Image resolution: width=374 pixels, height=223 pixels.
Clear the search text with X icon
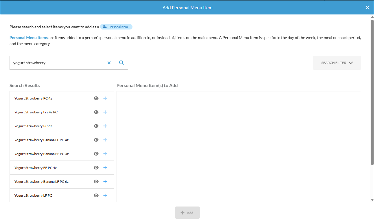click(109, 63)
